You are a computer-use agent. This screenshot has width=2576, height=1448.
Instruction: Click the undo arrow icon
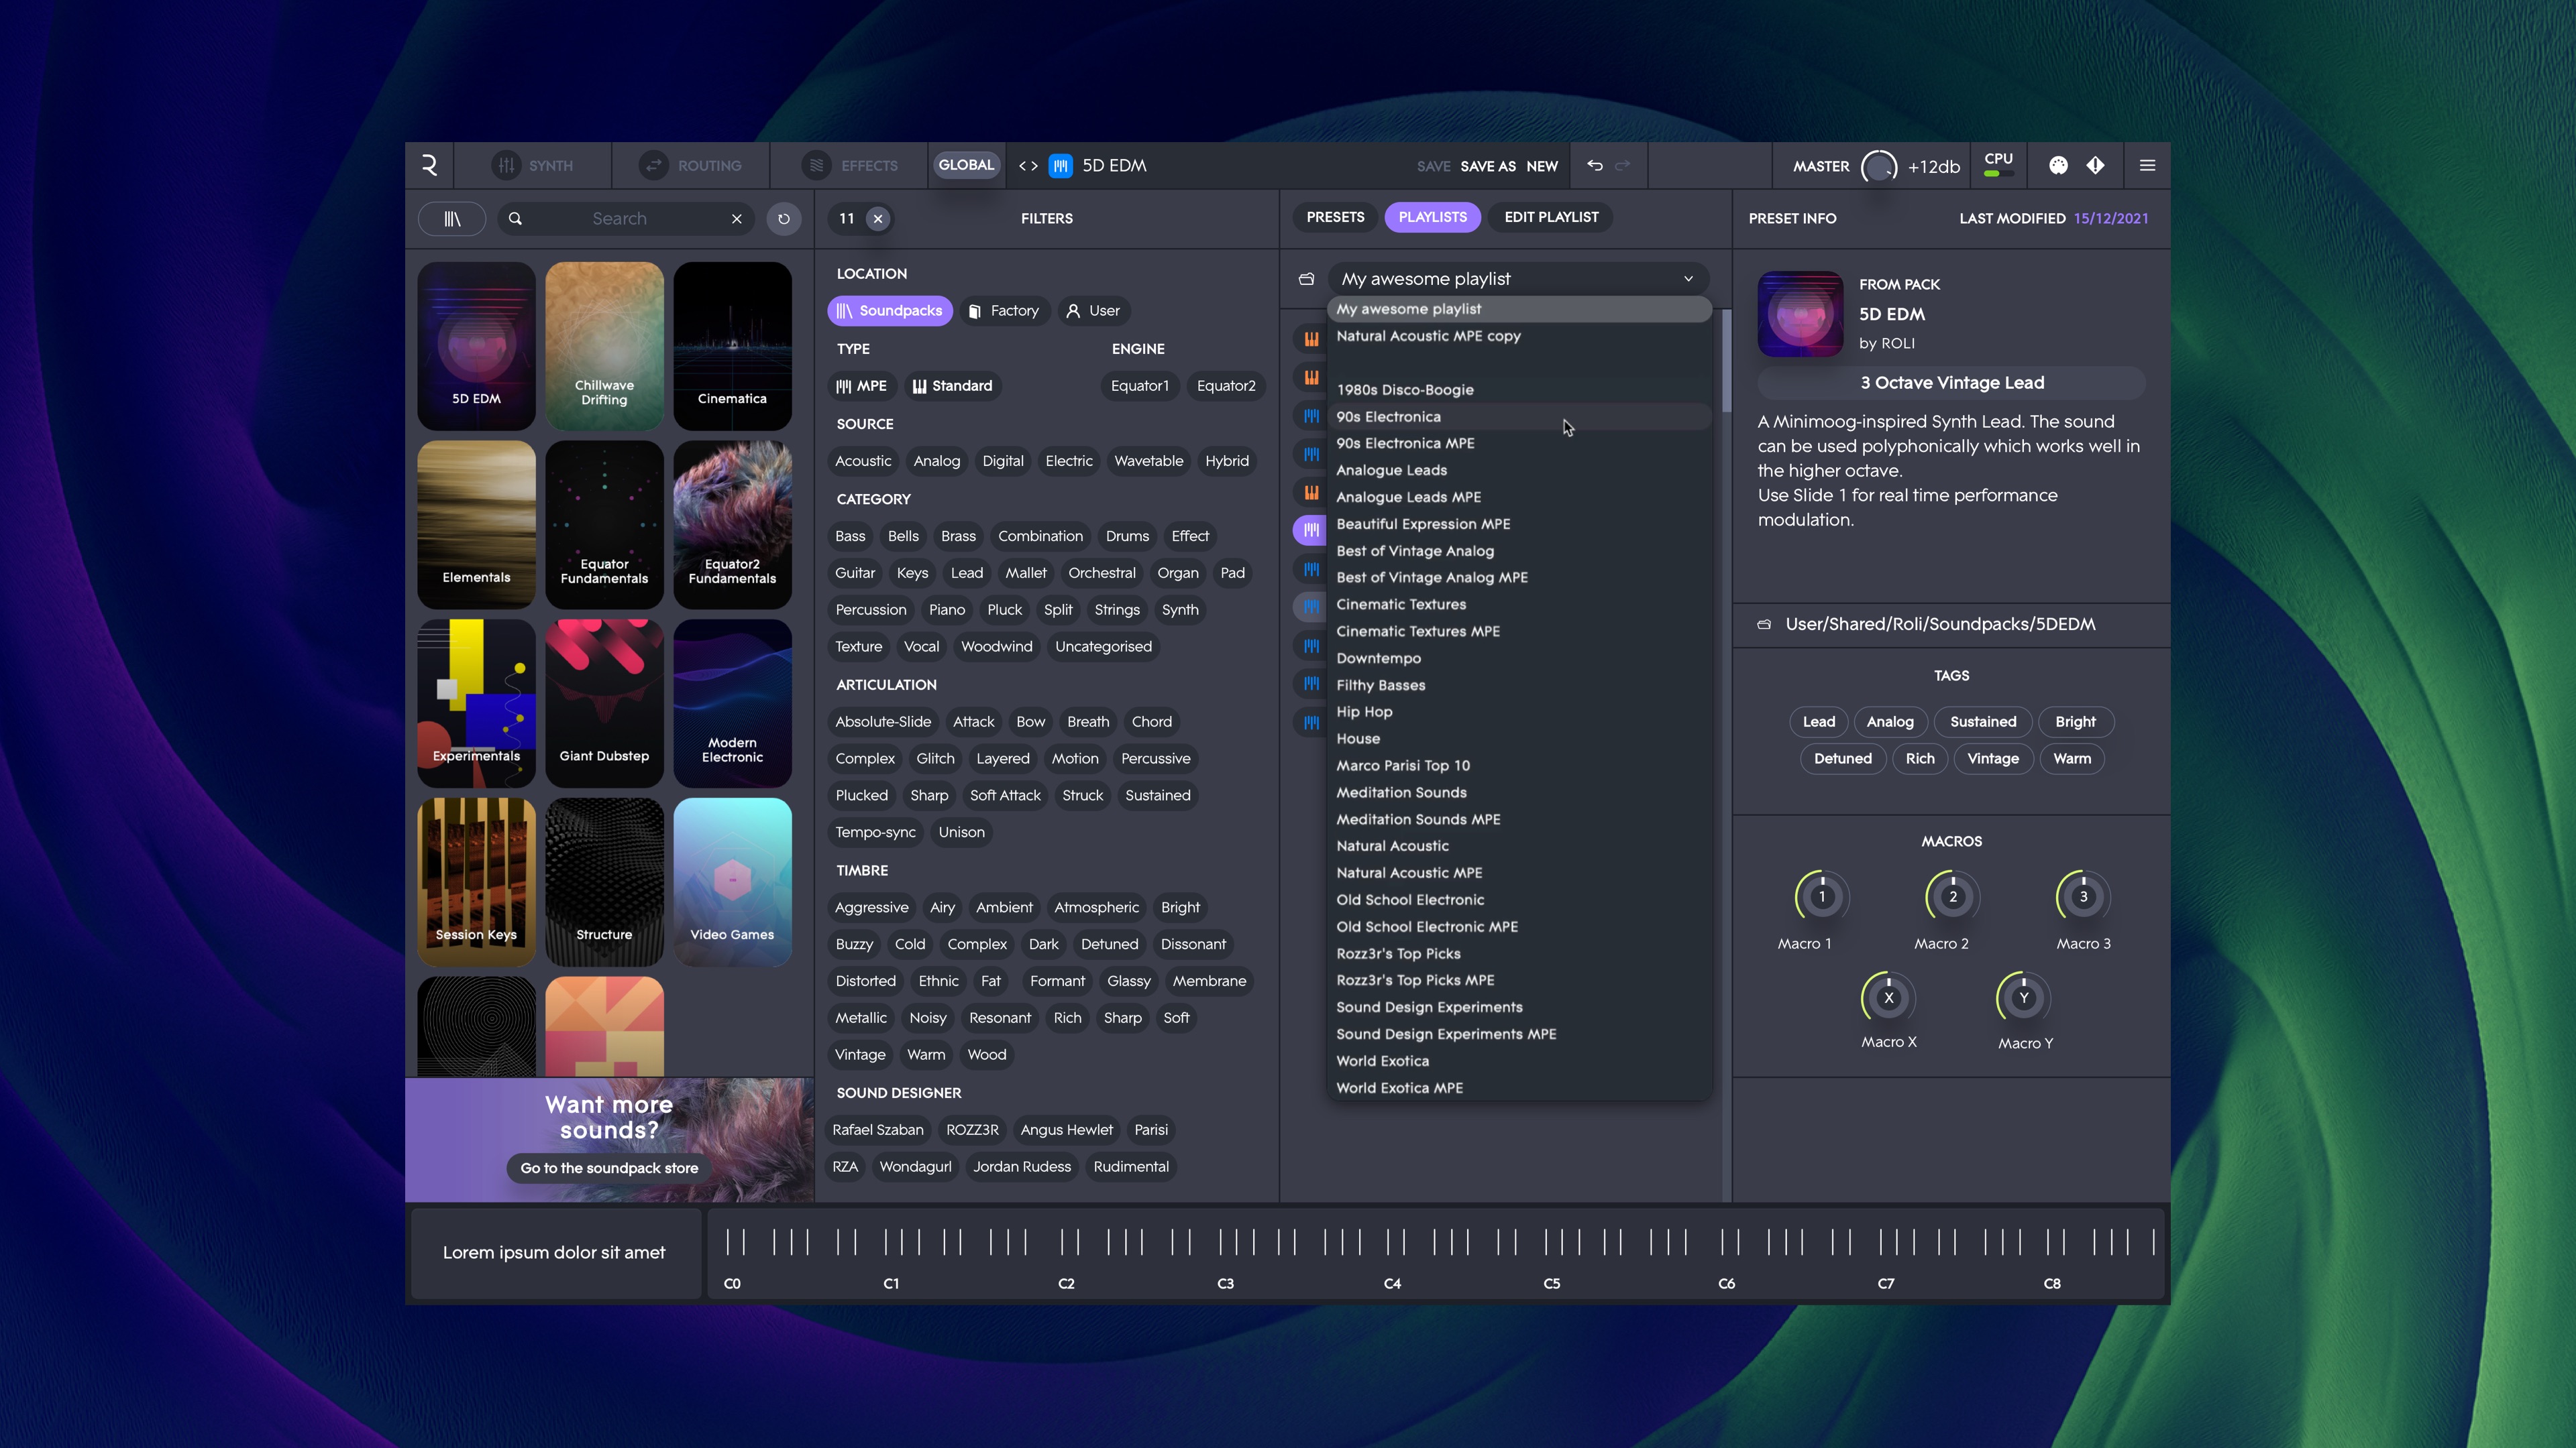coord(1594,166)
